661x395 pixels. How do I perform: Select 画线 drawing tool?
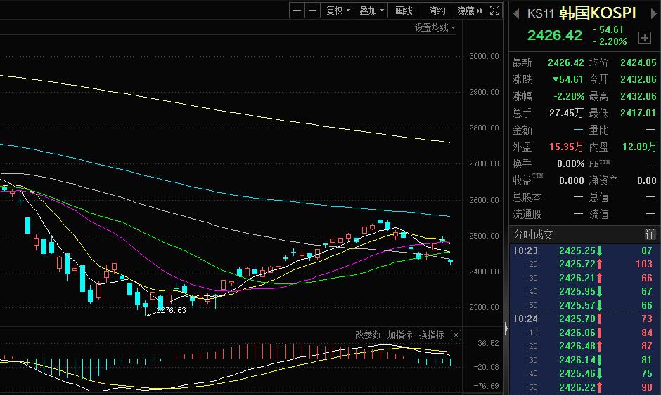[404, 11]
